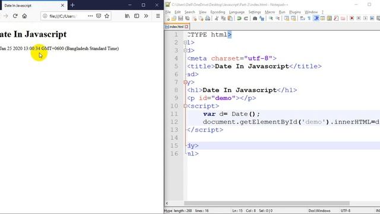This screenshot has height=214, width=380.
Task: Click Firefox forward arrow
Action: click(x=5, y=16)
